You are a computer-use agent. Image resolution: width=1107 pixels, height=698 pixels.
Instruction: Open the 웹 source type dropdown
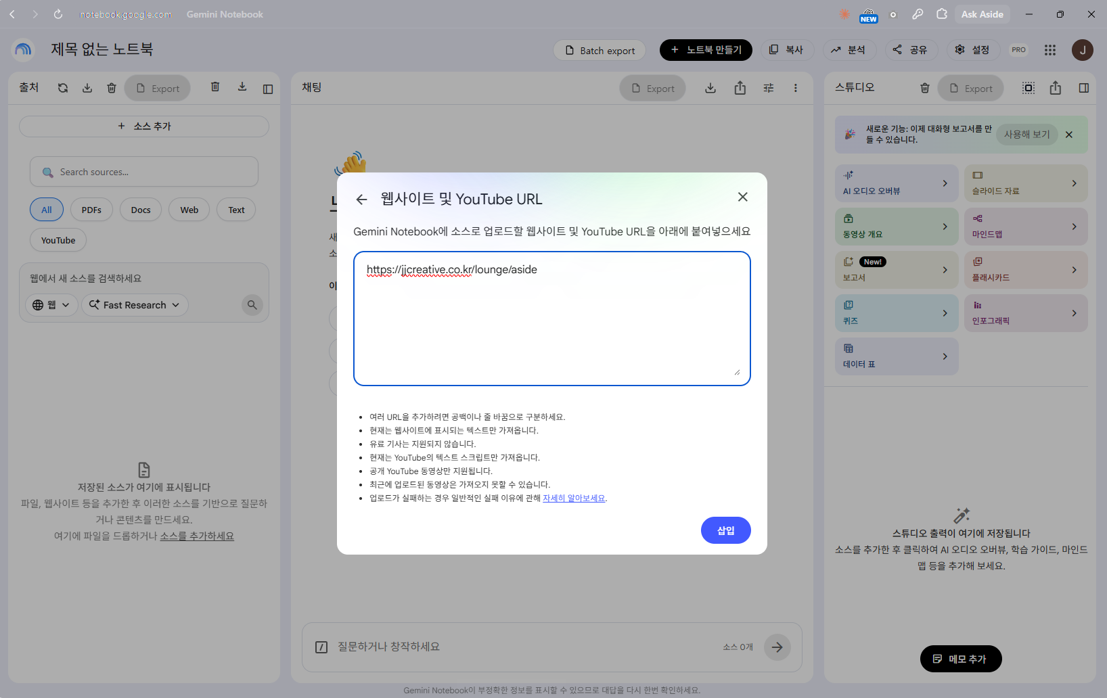(51, 305)
